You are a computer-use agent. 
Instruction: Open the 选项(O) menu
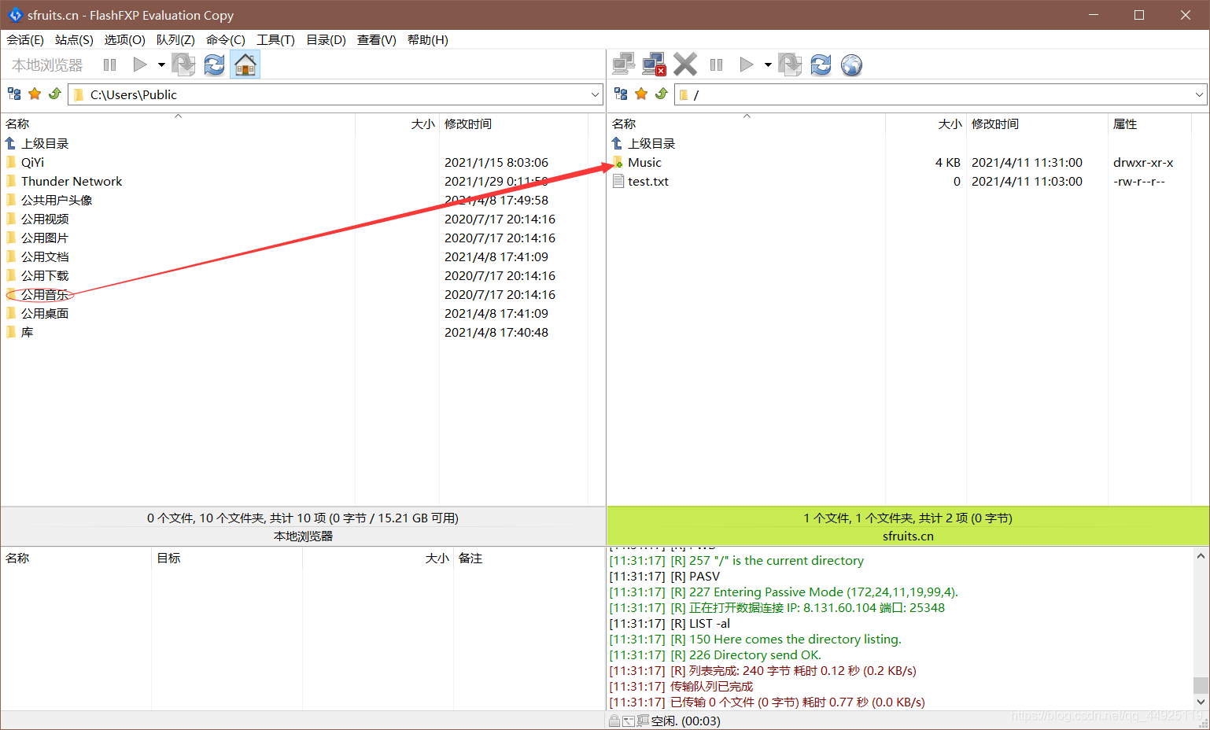pos(124,40)
